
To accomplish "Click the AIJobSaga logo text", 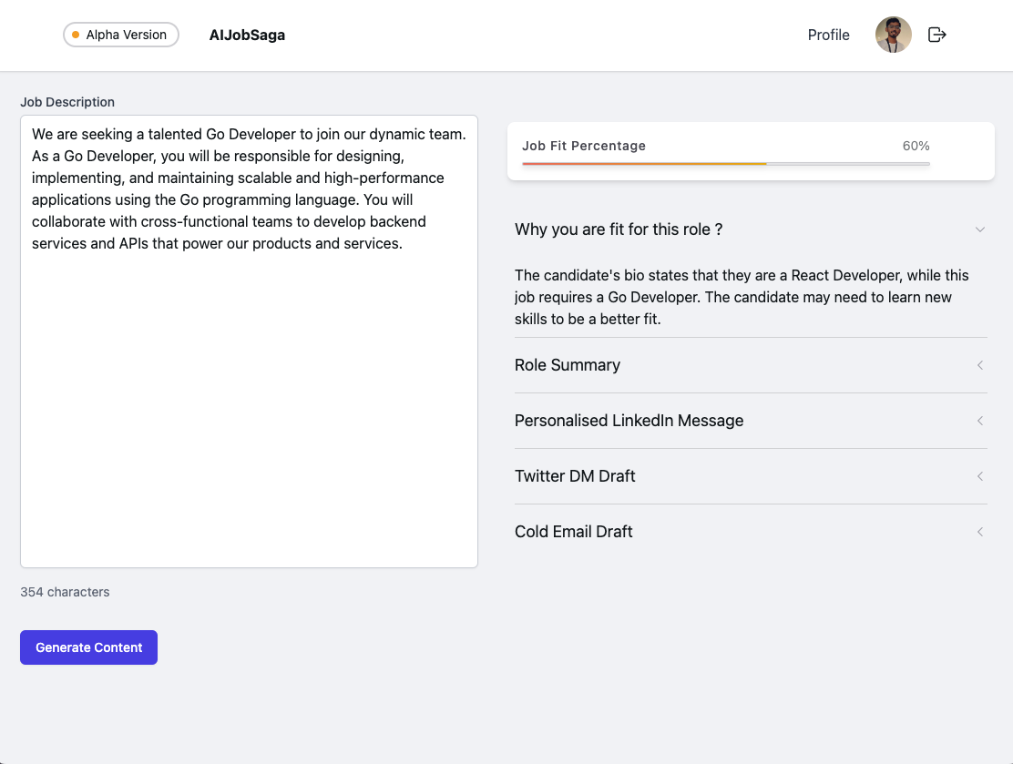I will pyautogui.click(x=247, y=35).
